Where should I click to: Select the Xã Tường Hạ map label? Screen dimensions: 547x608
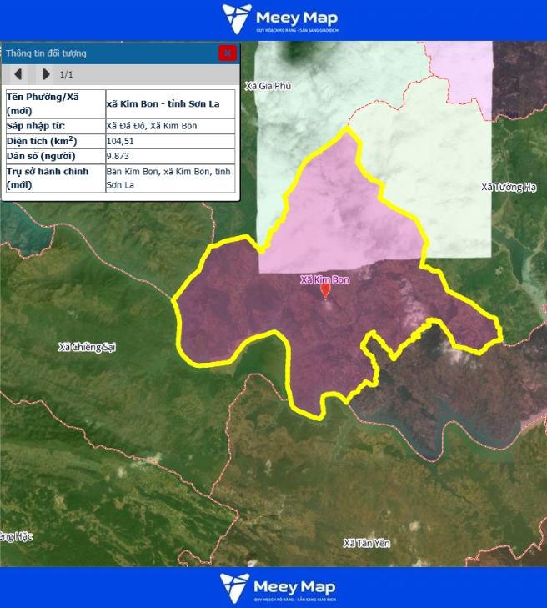tap(509, 188)
